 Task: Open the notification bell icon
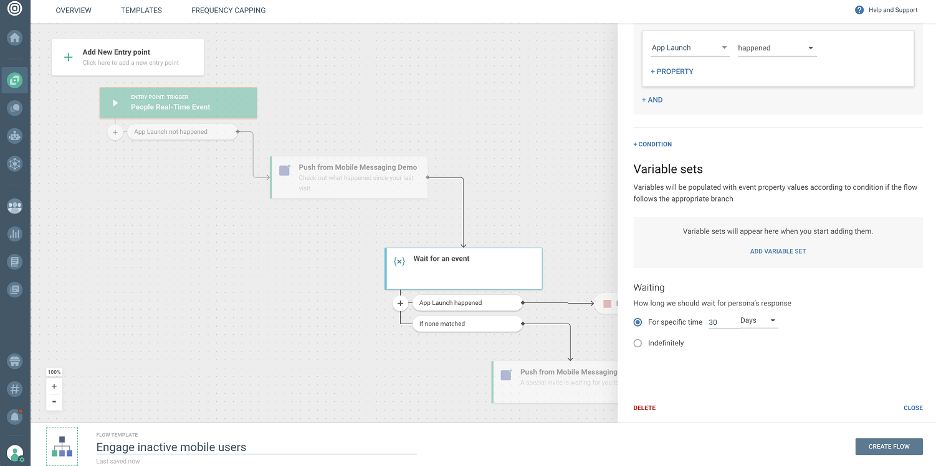[x=15, y=417]
